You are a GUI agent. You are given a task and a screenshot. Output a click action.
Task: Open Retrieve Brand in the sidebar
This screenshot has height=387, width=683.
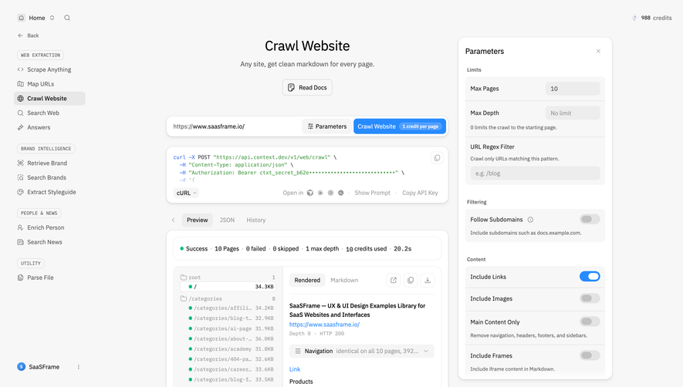click(47, 163)
